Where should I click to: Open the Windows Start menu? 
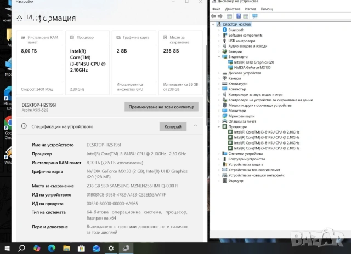click(x=7, y=248)
